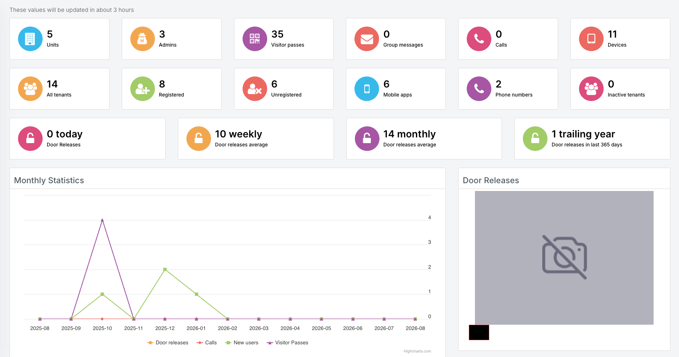Open the Highcharts.com credit link
The height and width of the screenshot is (357, 679).
(x=417, y=351)
